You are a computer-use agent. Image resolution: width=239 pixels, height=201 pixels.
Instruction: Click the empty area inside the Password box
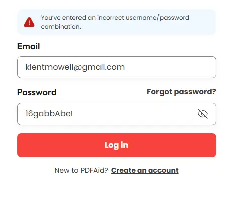(134, 114)
